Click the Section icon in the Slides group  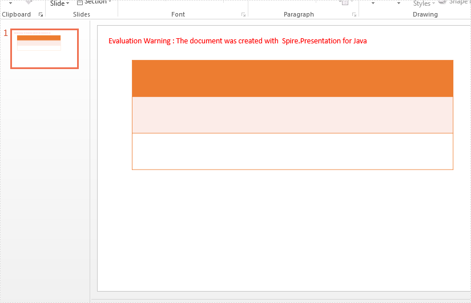coord(80,2)
